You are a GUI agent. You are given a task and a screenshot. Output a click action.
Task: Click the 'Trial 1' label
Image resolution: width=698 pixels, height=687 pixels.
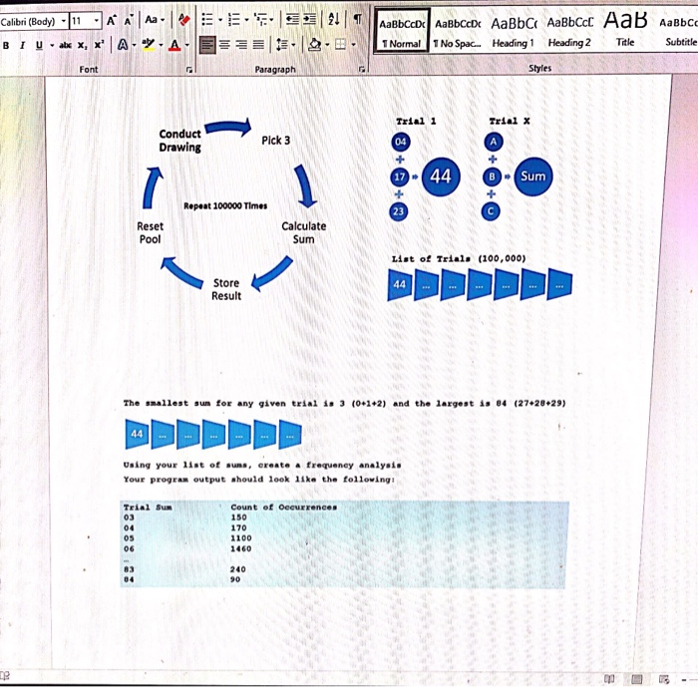pos(416,121)
